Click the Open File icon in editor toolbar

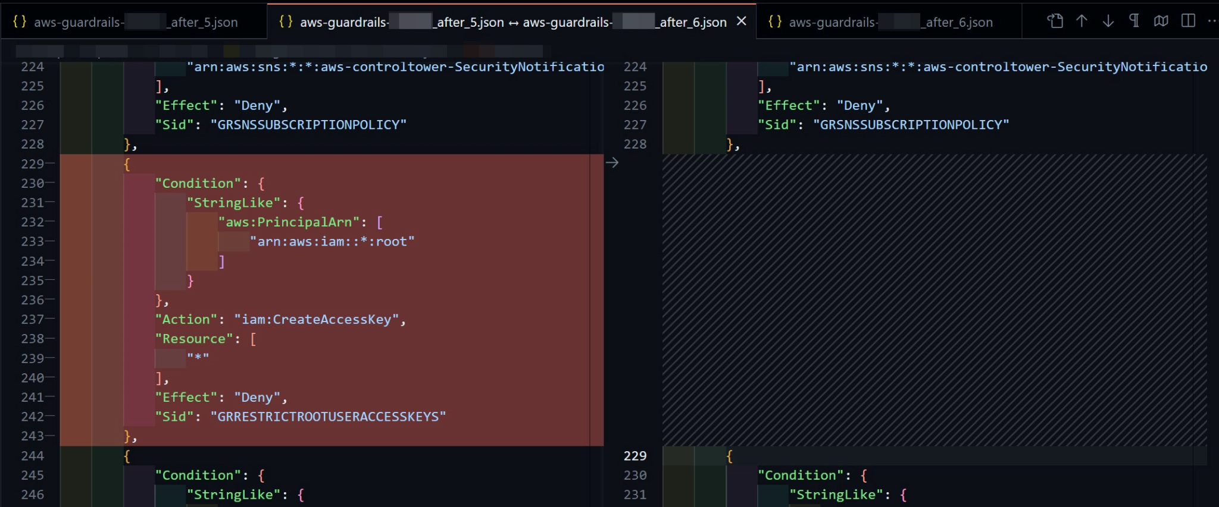click(x=1055, y=21)
